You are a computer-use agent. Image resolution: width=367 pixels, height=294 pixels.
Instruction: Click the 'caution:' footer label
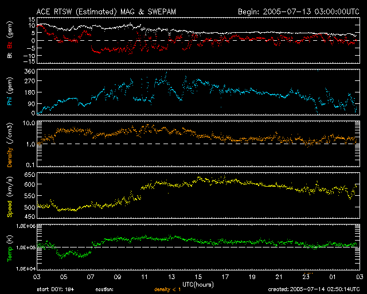coord(104,289)
